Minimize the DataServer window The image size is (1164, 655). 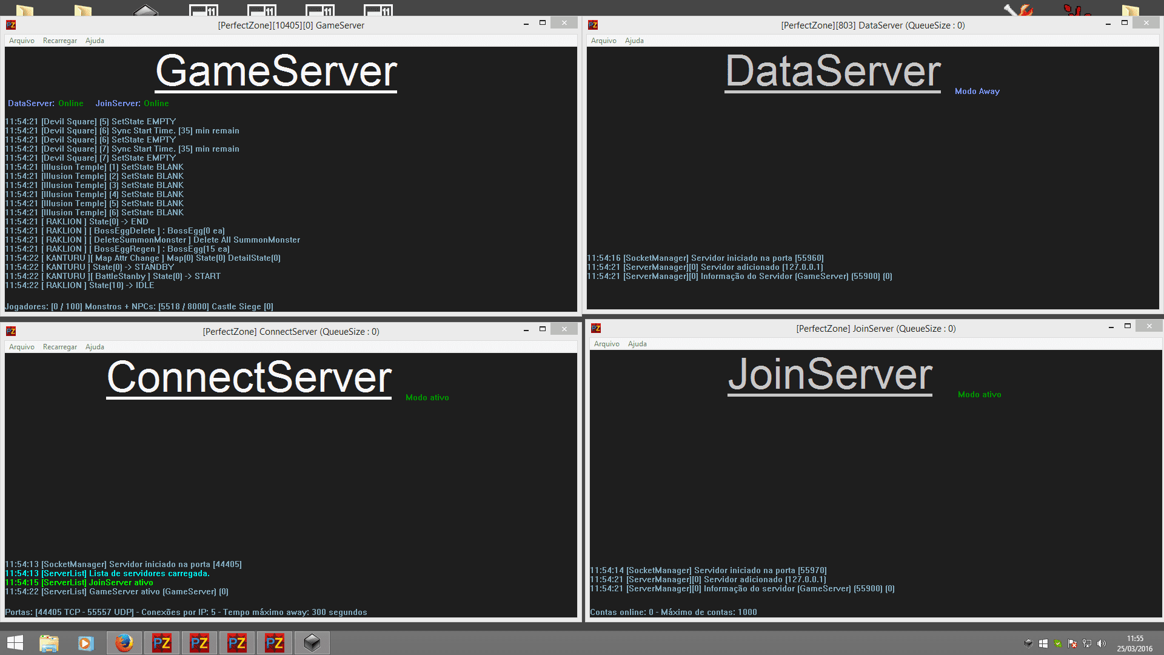click(1108, 23)
